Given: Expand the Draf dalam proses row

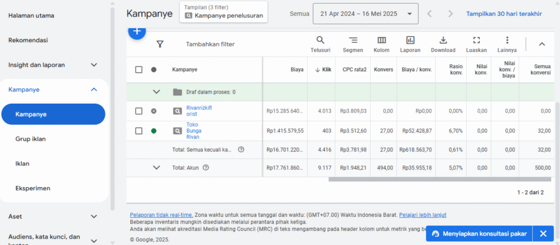Looking at the screenshot, I should pyautogui.click(x=156, y=92).
